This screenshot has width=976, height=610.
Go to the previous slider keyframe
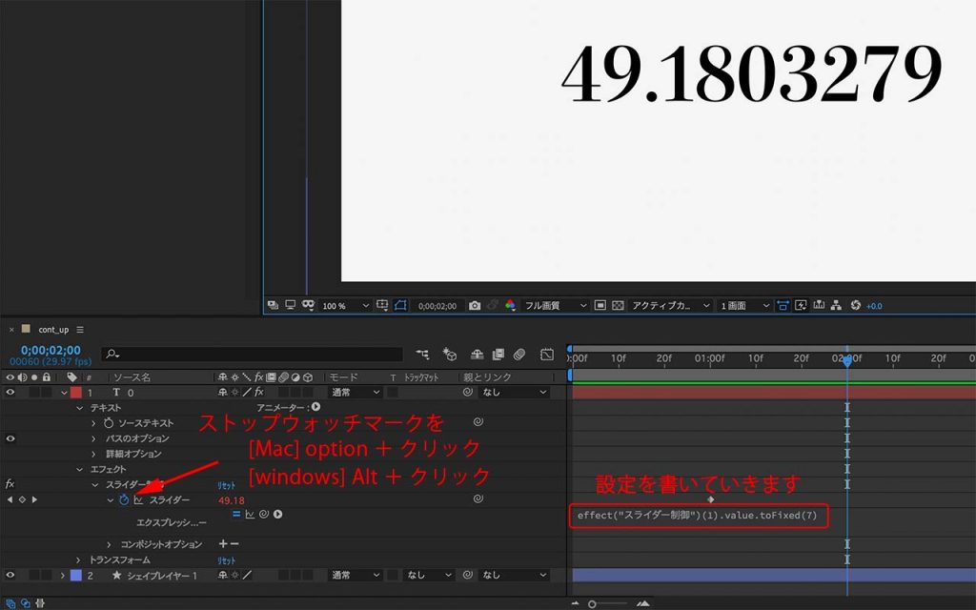[10, 499]
